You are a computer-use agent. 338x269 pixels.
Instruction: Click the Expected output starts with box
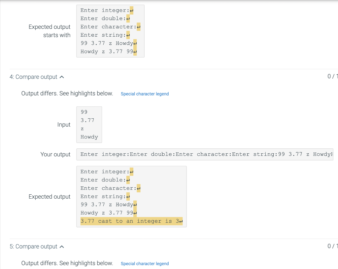(110, 31)
